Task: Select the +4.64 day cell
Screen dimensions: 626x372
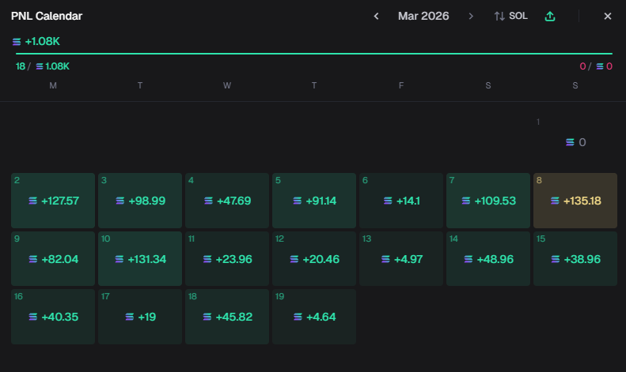Action: click(x=314, y=317)
